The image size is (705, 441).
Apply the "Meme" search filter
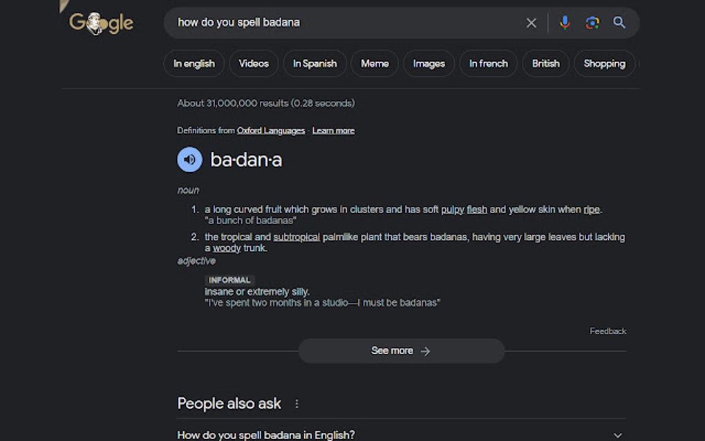point(375,63)
